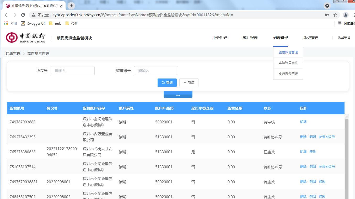
Task: Select the 深圳市龙岗人才安居有限公司 cell
Action: 98,152
